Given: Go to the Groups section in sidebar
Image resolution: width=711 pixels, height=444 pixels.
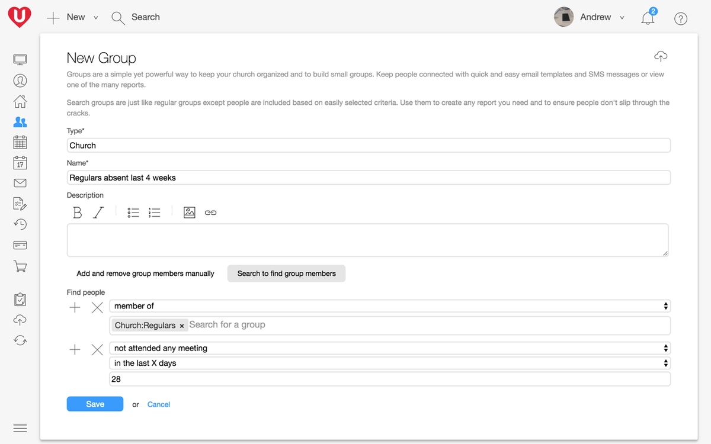Looking at the screenshot, I should (x=20, y=122).
